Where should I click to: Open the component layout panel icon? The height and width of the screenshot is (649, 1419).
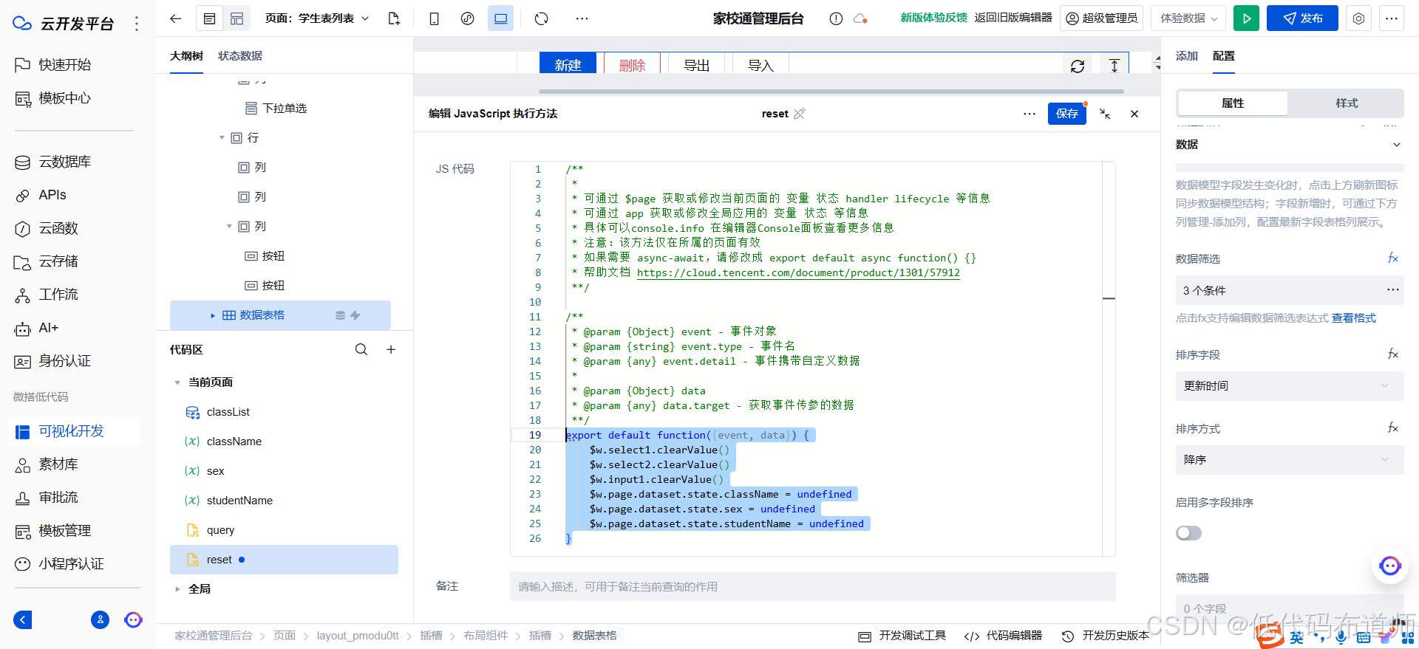click(x=236, y=18)
